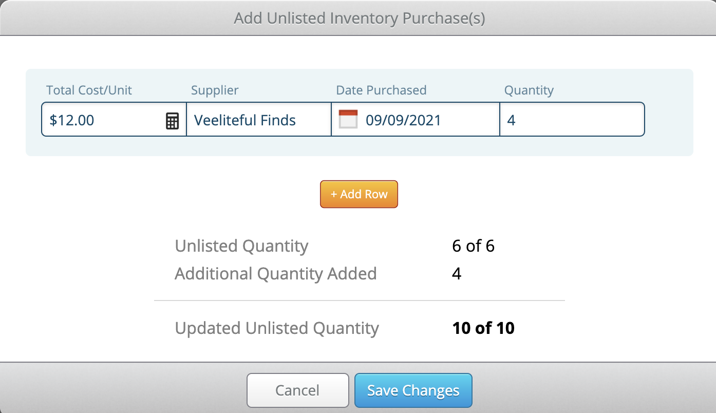Click the Date Purchased column label

[381, 90]
